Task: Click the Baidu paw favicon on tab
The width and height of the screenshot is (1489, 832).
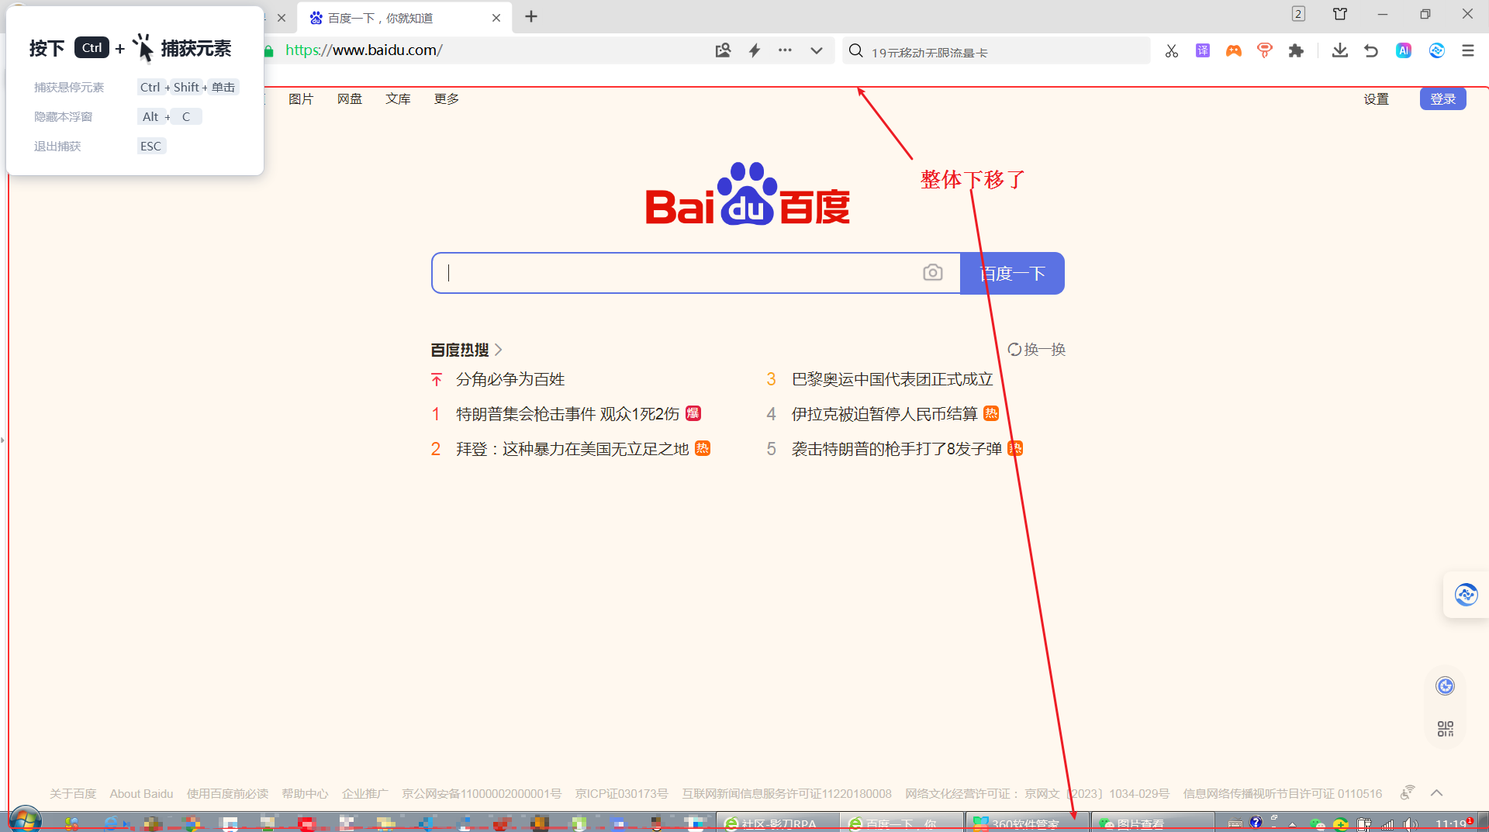Action: 316,18
